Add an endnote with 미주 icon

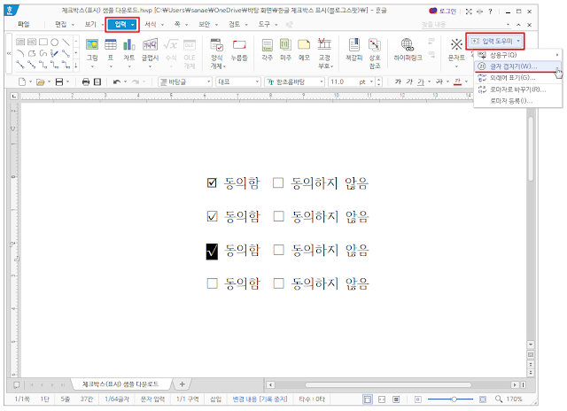click(x=285, y=45)
